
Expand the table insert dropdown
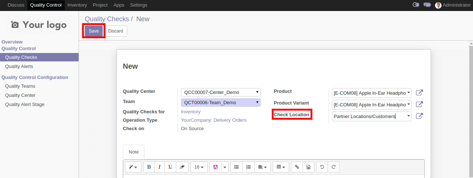click(x=281, y=167)
